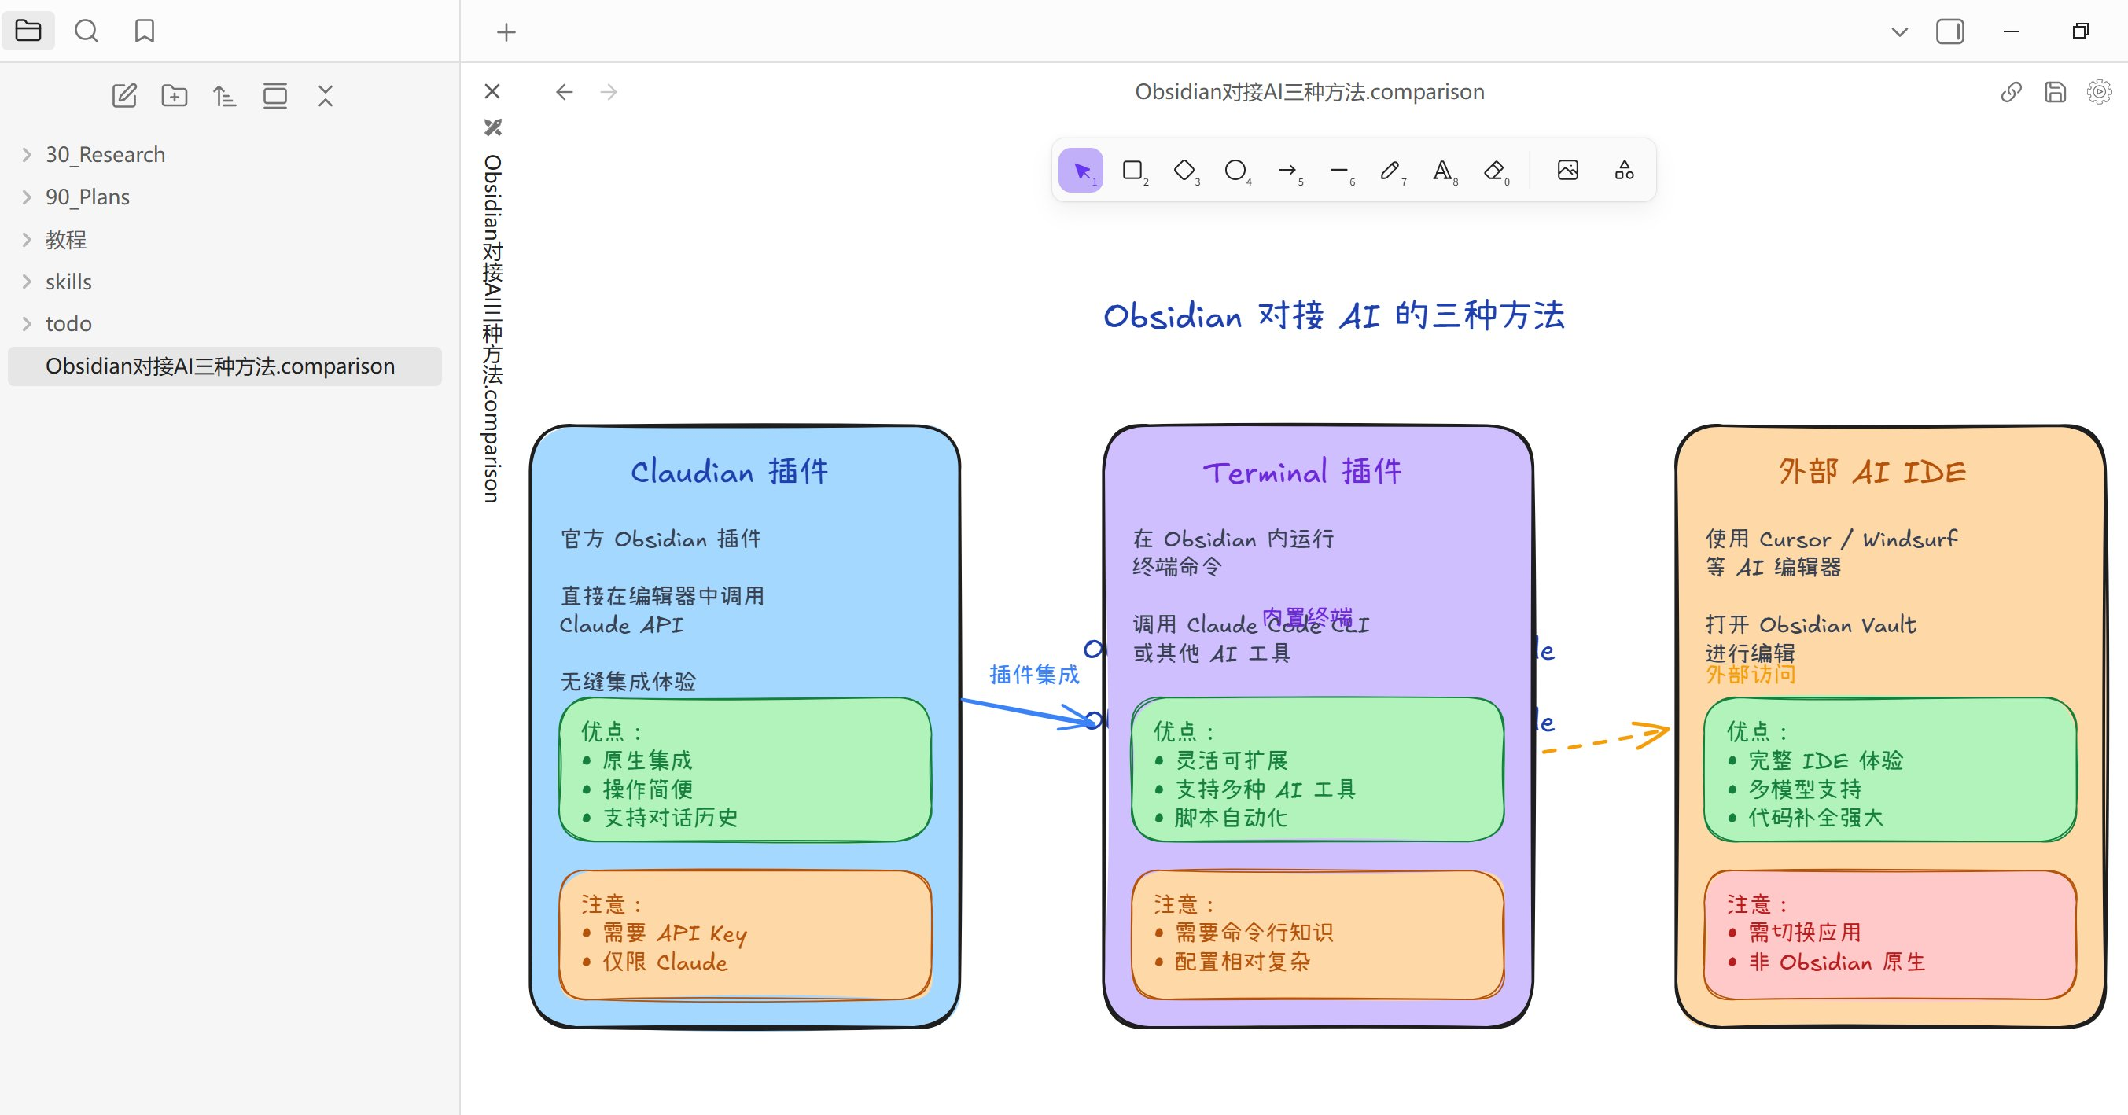Open a new tab with plus button
This screenshot has height=1115, width=2128.
coord(506,32)
